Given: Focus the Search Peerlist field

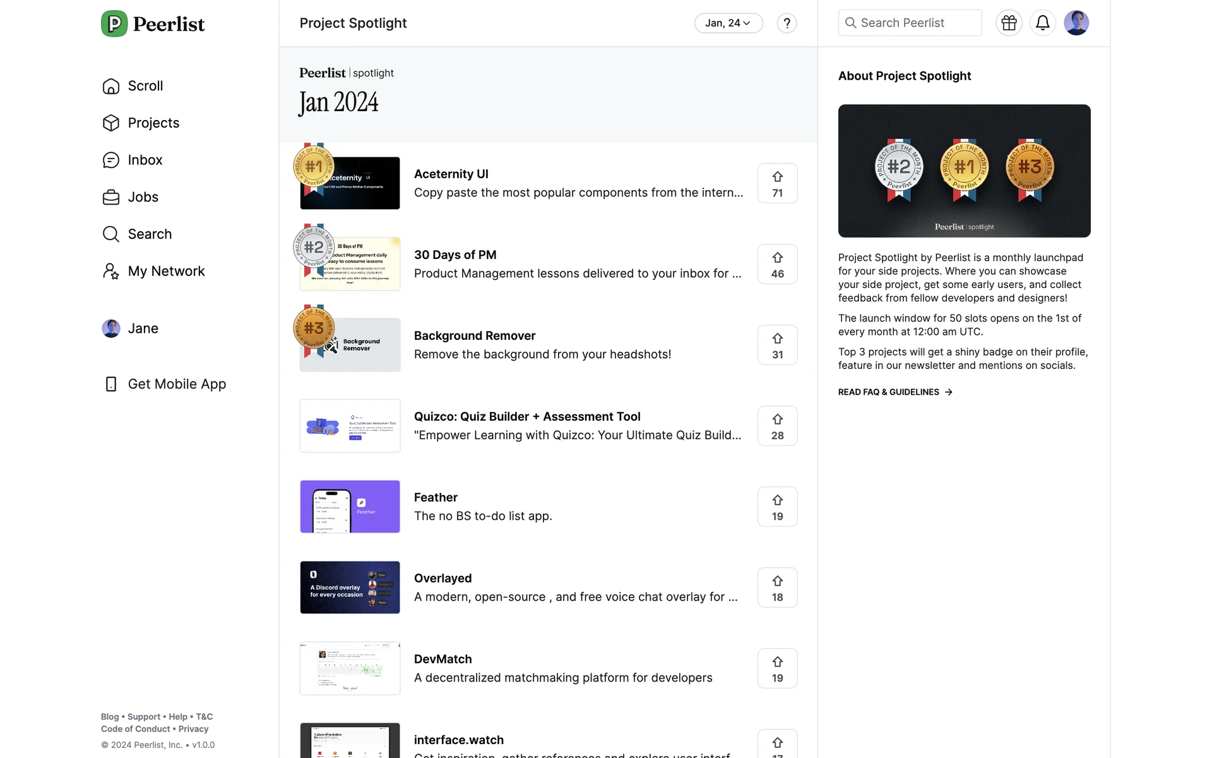Looking at the screenshot, I should click(910, 23).
